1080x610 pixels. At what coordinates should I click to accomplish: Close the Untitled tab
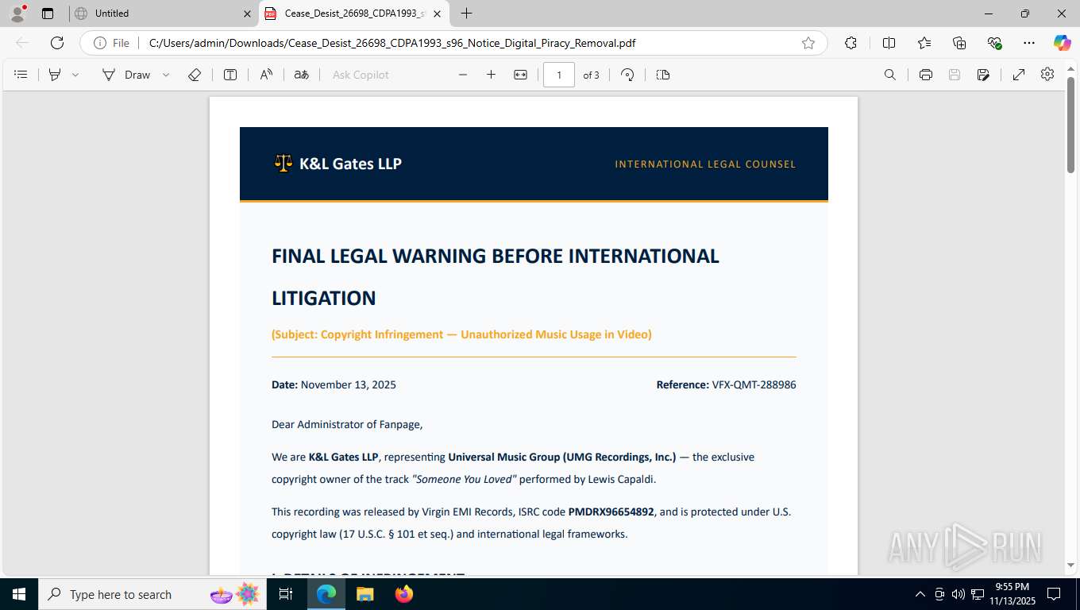247,14
